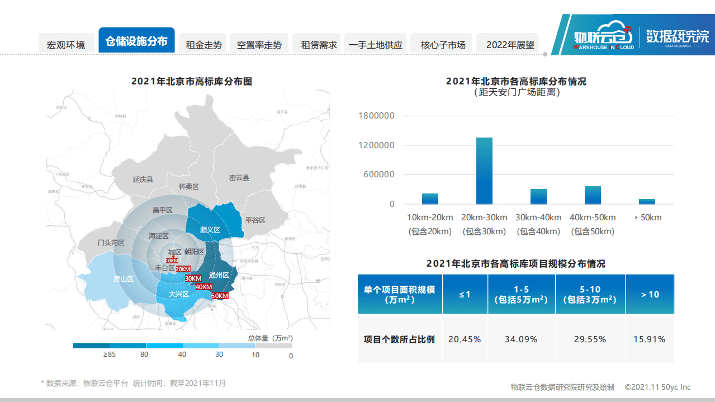Select the red 10KM marker on map

[172, 261]
